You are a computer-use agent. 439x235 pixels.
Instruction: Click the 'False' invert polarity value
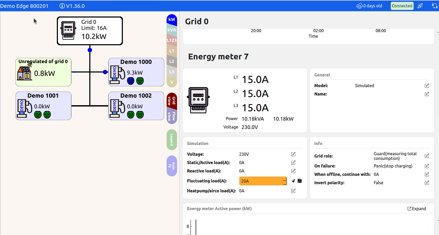(x=378, y=183)
